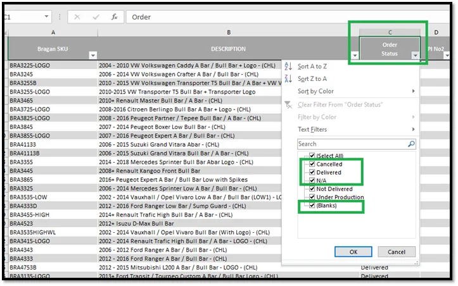Click cell BRA3225-LOGO
458x286 pixels.
coord(53,65)
